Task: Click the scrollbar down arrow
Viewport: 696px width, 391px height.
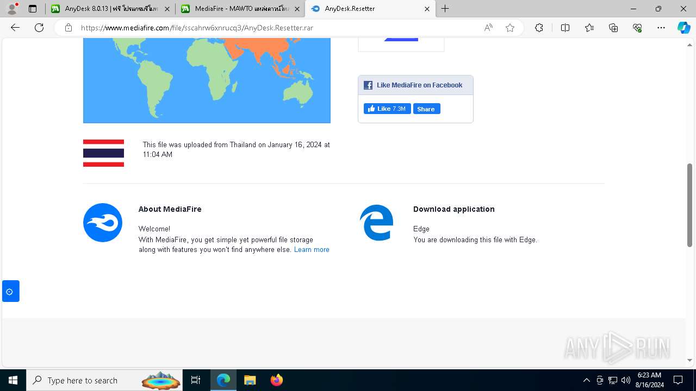Action: [x=690, y=360]
